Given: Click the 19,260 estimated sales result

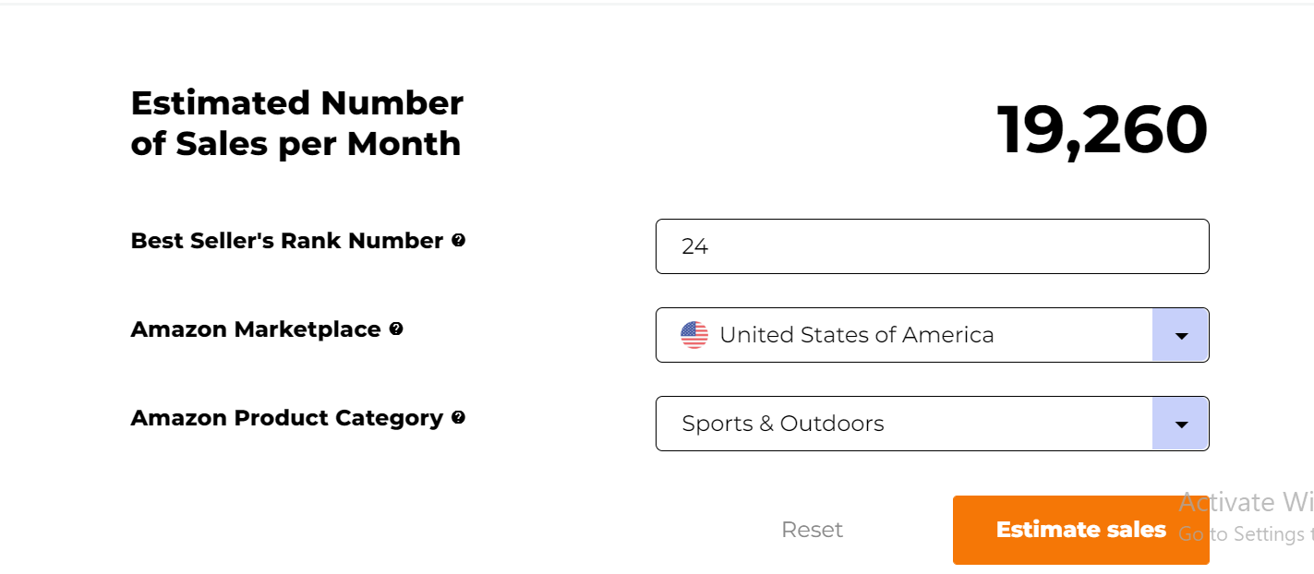Looking at the screenshot, I should (1102, 130).
